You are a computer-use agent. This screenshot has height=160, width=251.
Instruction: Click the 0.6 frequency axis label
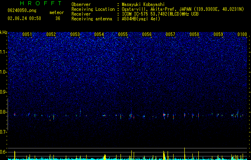[x=4, y=152]
